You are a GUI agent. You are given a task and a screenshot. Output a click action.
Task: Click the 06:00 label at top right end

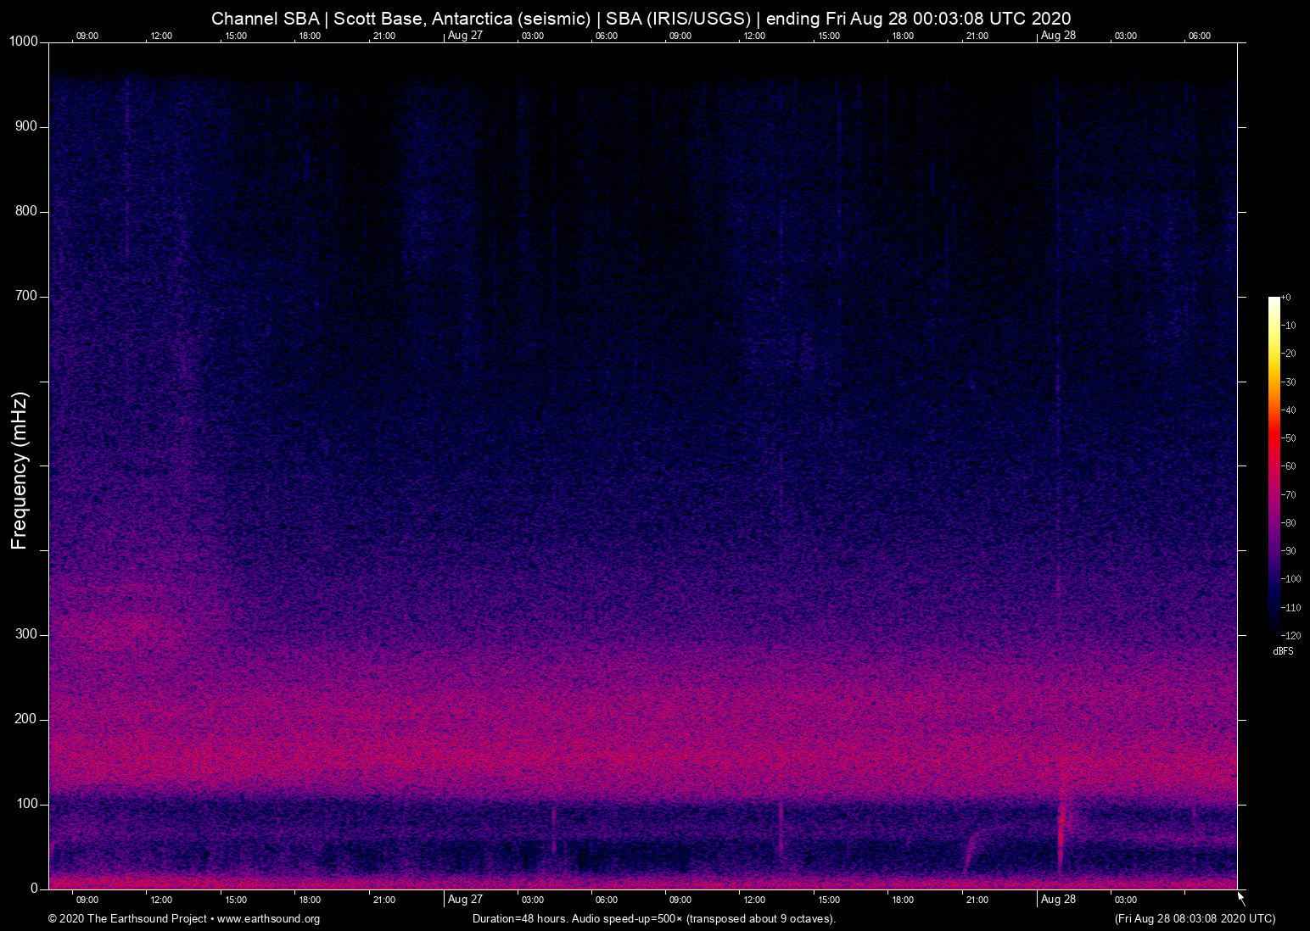point(1199,36)
